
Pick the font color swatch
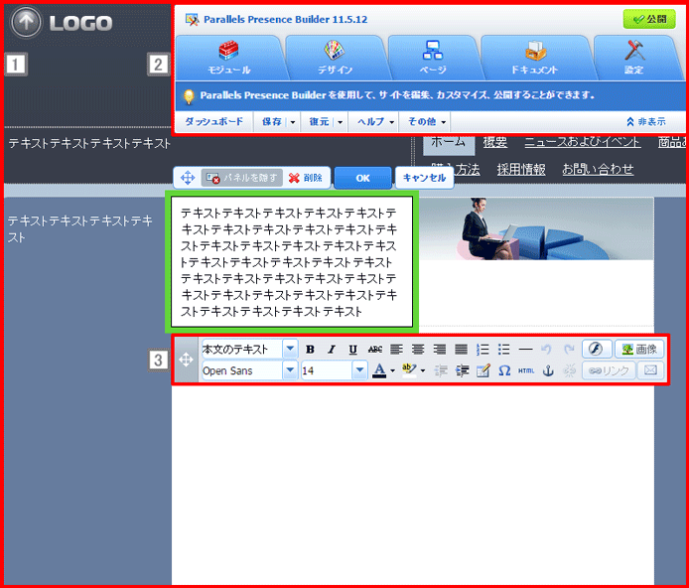pyautogui.click(x=379, y=370)
